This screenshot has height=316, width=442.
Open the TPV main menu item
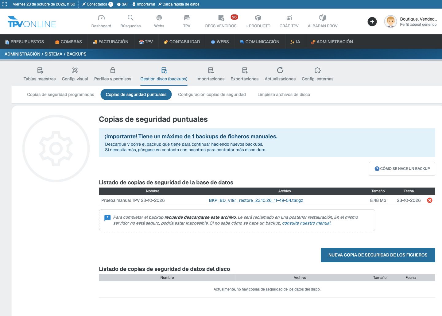[x=146, y=42]
